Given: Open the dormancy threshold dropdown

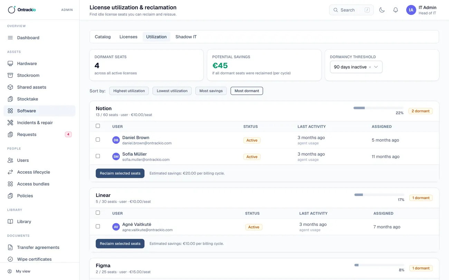Looking at the screenshot, I should (356, 67).
